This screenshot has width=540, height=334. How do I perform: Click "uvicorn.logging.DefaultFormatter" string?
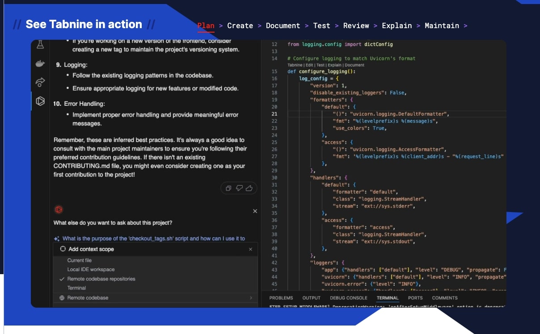(x=397, y=114)
